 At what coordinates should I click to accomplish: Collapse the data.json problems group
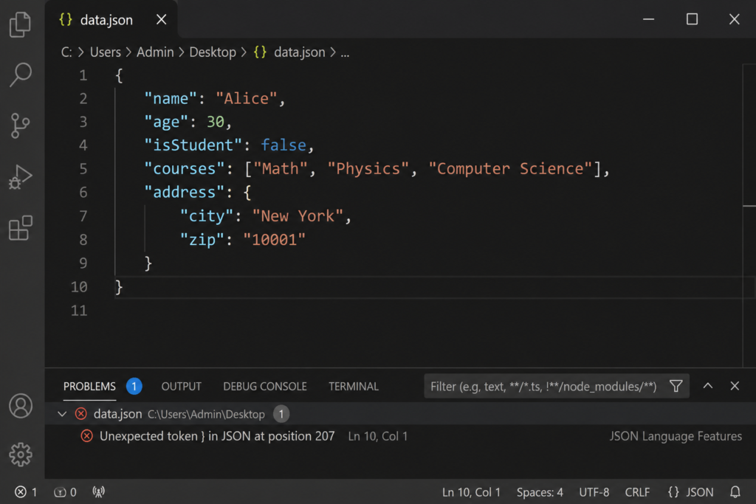62,414
